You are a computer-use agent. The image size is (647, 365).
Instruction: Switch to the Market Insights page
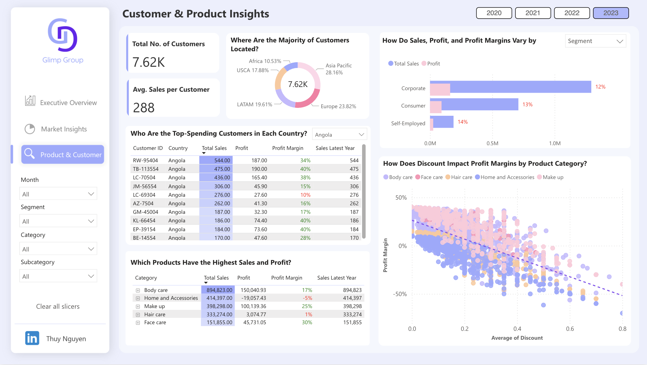[63, 129]
